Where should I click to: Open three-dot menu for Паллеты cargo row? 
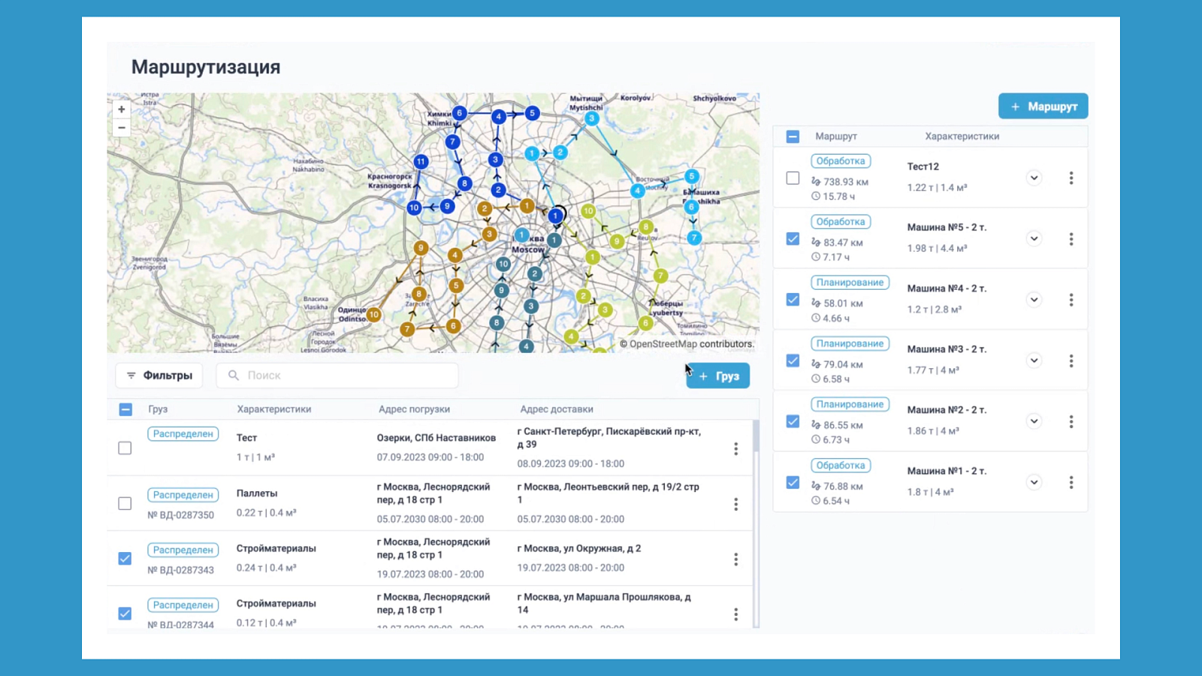(x=735, y=504)
